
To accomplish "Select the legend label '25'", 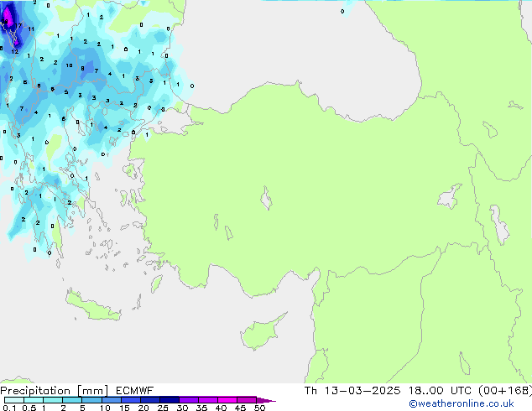I will [163, 408].
